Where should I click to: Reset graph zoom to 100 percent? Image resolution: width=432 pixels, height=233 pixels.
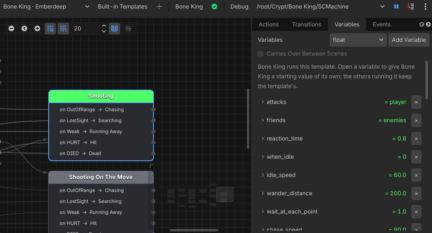pyautogui.click(x=24, y=28)
